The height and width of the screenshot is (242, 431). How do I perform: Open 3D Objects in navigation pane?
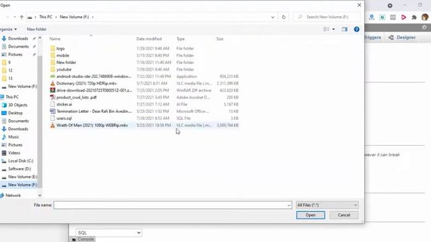(18, 105)
